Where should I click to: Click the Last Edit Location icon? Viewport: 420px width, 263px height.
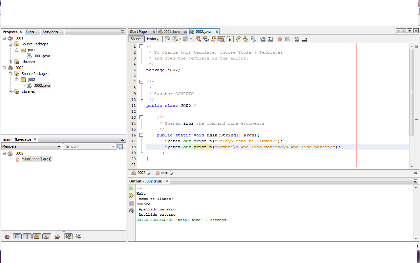coord(167,39)
